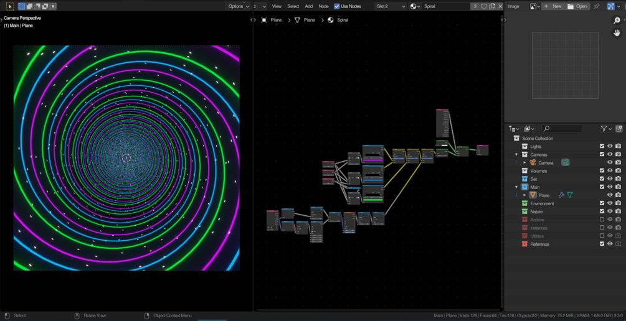Click the green Environment collection icon

(x=524, y=203)
